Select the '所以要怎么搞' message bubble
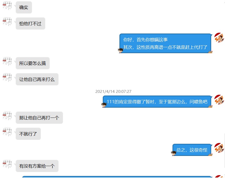 click(x=33, y=63)
